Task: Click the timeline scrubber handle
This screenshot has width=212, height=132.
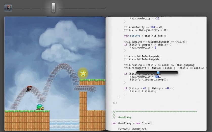Action: click(53, 8)
